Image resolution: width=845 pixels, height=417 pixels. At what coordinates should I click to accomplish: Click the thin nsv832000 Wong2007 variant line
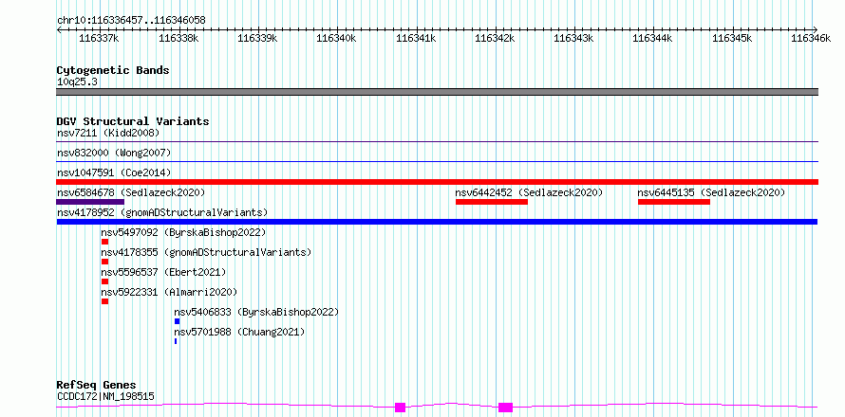point(437,161)
